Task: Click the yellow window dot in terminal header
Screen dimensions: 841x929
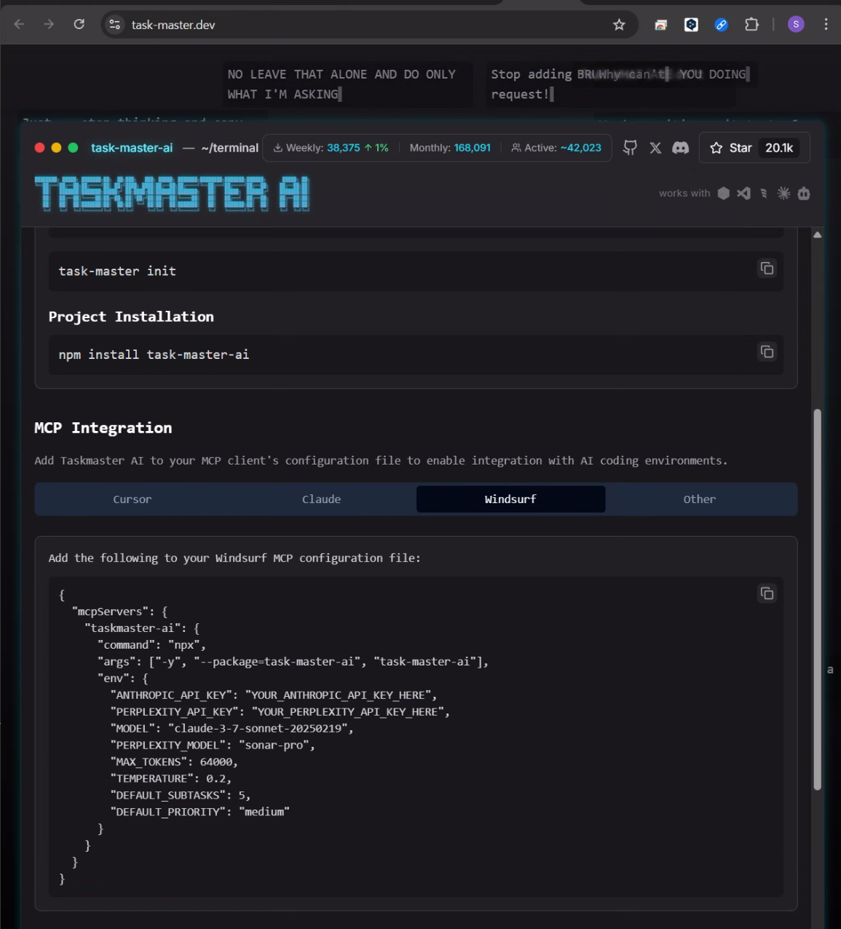Action: [x=56, y=148]
